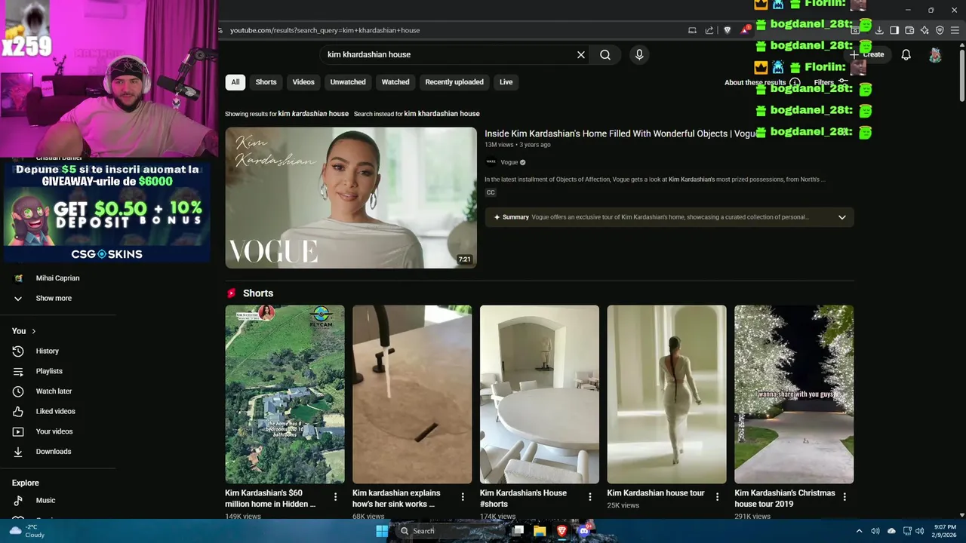966x543 pixels.
Task: Open Brave Rewards triangle icon
Action: point(746,30)
